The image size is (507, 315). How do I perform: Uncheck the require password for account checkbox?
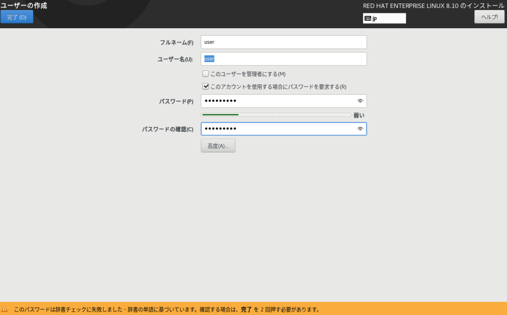tap(205, 87)
